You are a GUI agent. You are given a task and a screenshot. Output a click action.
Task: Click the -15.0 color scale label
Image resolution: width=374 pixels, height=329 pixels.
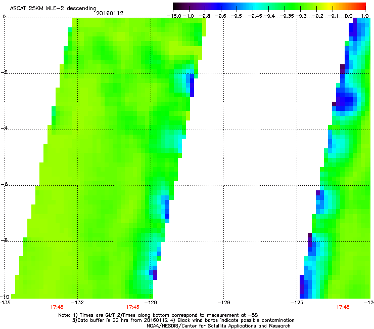[x=174, y=16]
